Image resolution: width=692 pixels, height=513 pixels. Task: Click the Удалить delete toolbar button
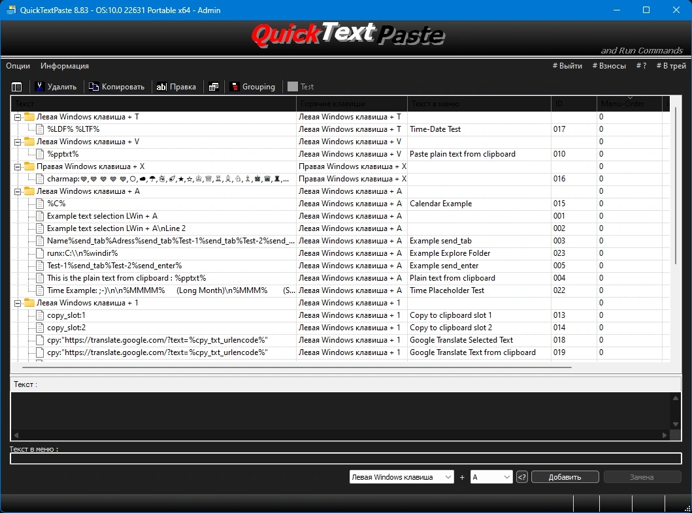[x=56, y=87]
